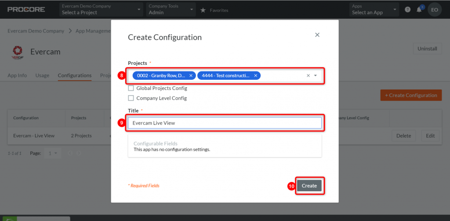The width and height of the screenshot is (450, 221).
Task: Click the '2 Projects' table cell
Action: tap(81, 135)
